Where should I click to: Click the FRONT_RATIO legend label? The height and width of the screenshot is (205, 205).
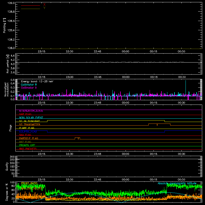click(x=29, y=183)
